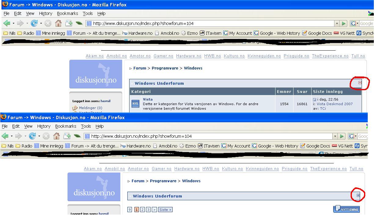Open the back history dropdown in the upper window
The width and height of the screenshot is (383, 217).
pyautogui.click(x=13, y=23)
